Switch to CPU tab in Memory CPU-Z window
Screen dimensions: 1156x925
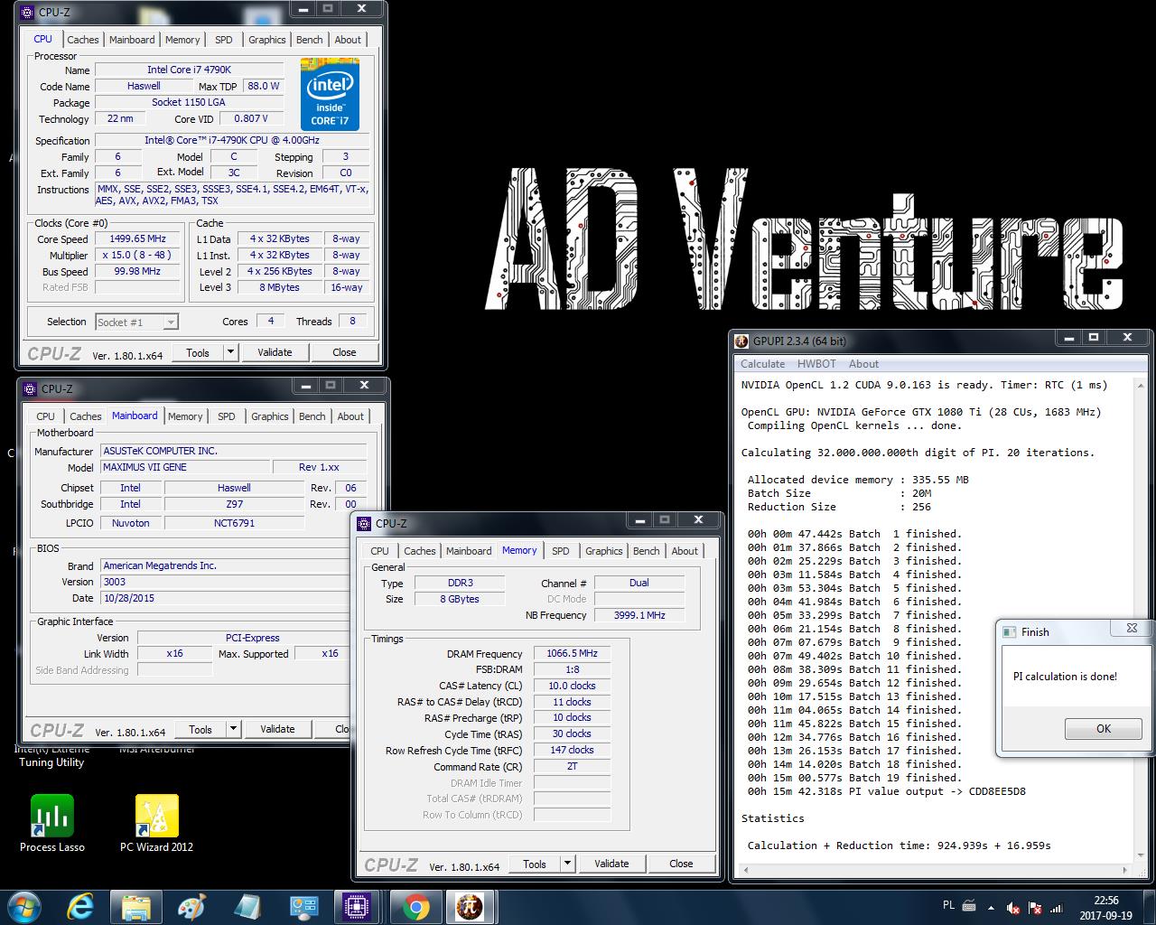point(380,551)
